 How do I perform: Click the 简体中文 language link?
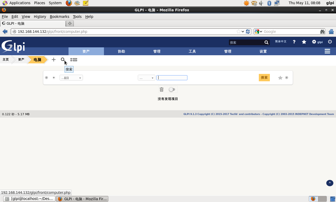pyautogui.click(x=281, y=42)
